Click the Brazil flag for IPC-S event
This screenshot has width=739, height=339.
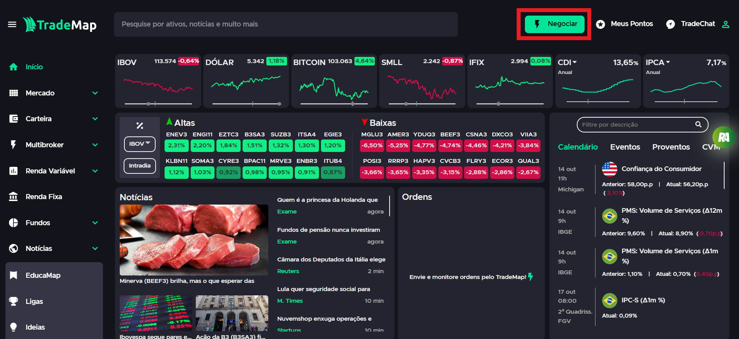(610, 300)
